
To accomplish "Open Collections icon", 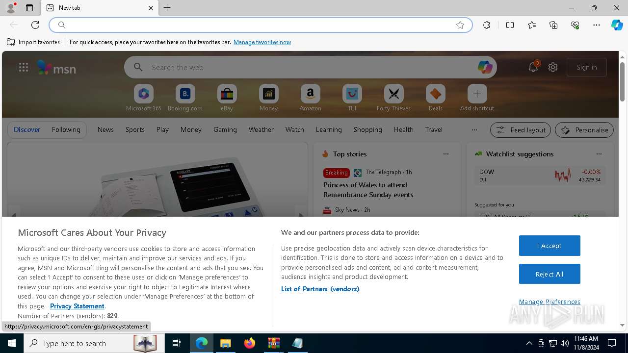I will [553, 25].
